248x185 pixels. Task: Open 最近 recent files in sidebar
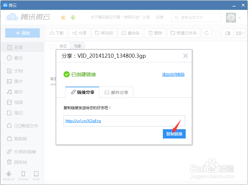[23, 58]
